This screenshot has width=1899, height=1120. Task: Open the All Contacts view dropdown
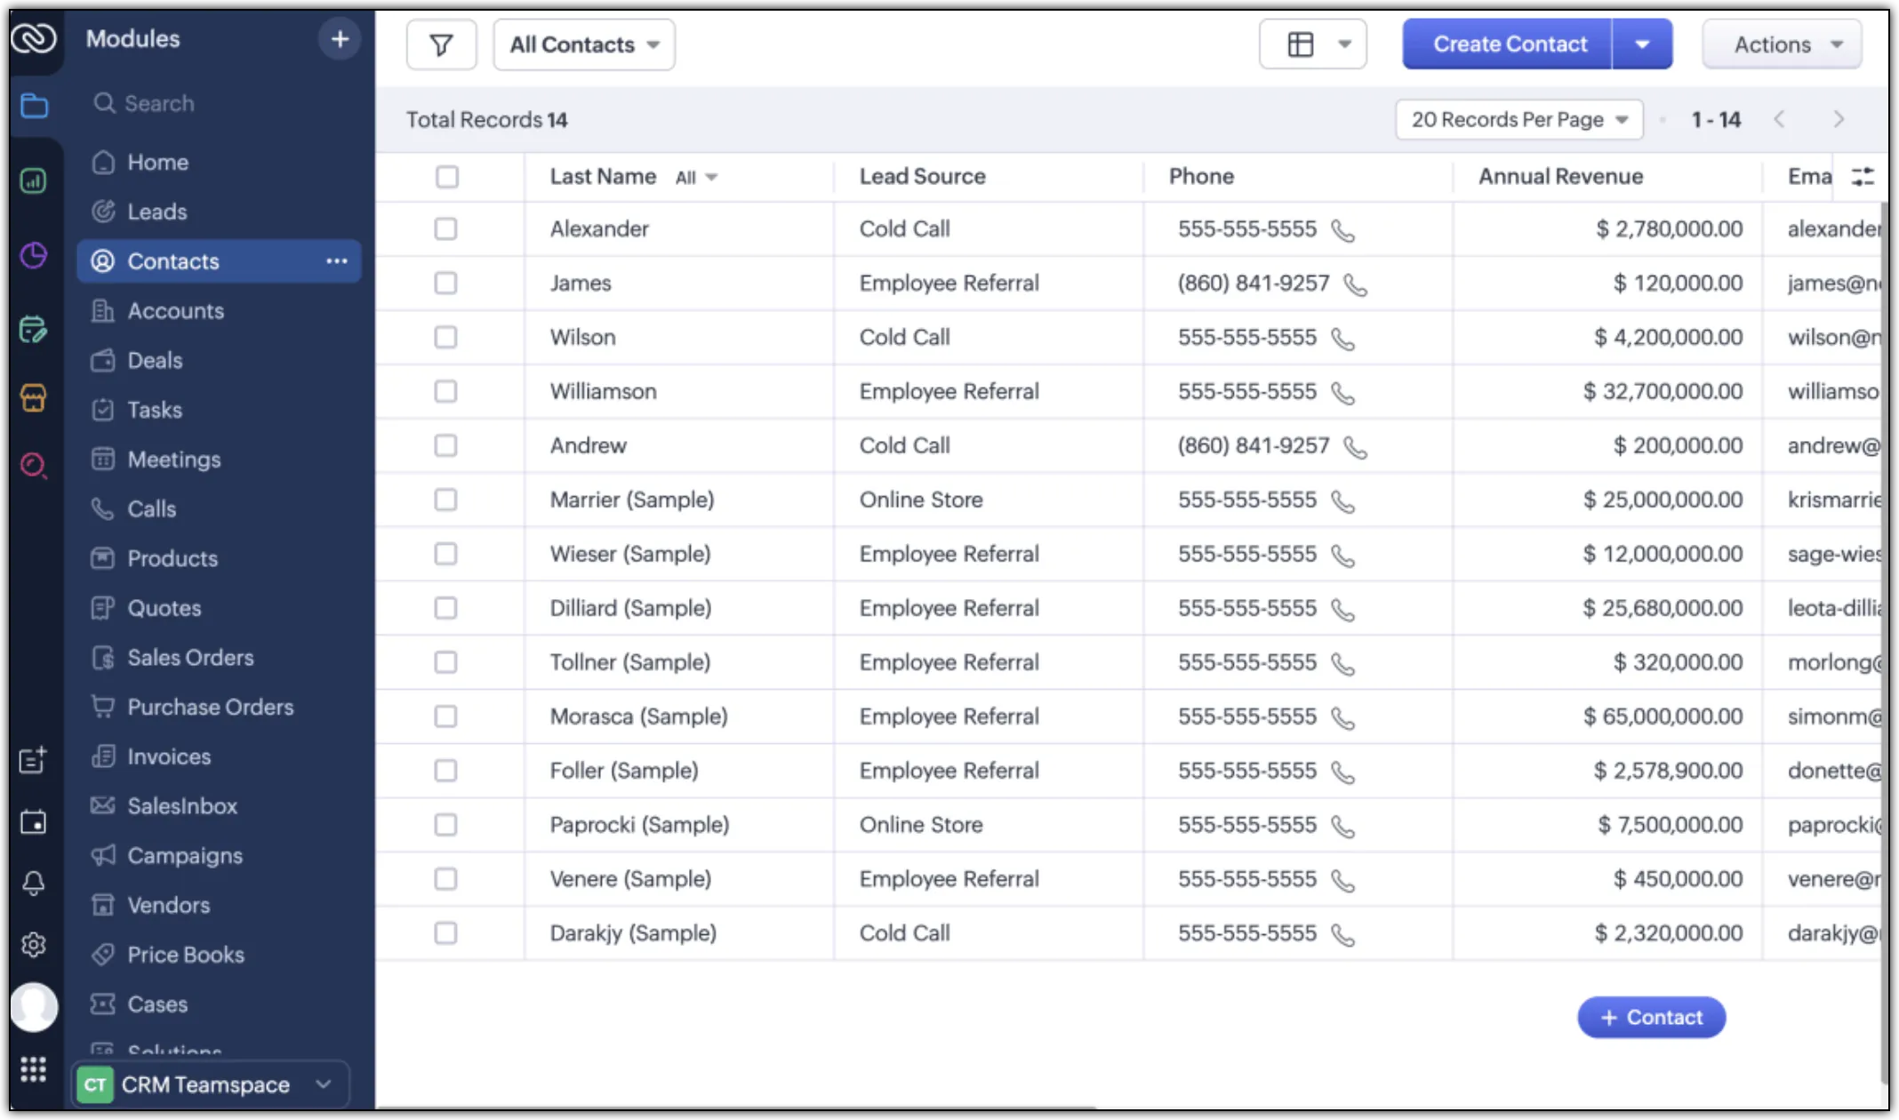tap(583, 44)
